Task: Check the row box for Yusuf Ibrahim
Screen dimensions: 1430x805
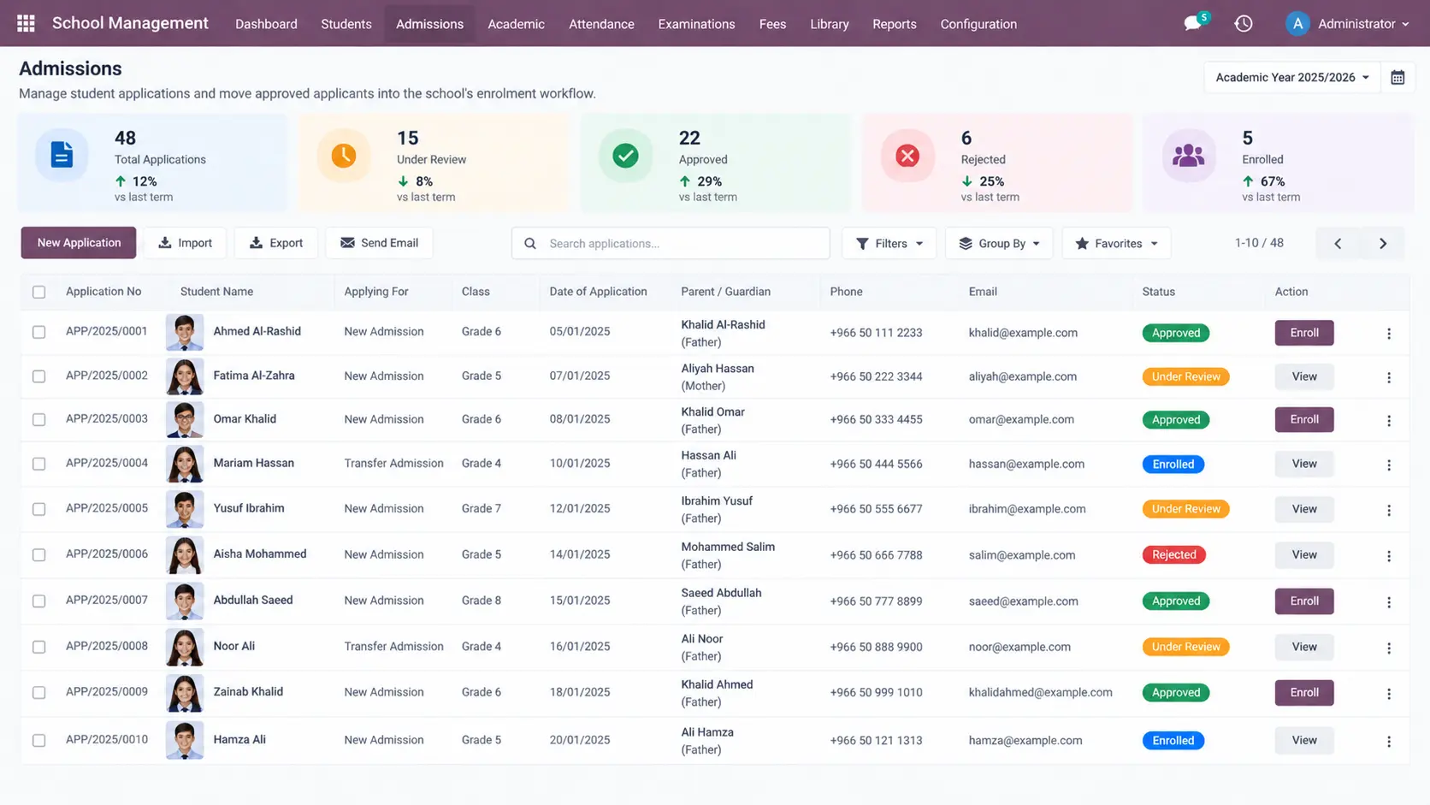Action: coord(39,509)
